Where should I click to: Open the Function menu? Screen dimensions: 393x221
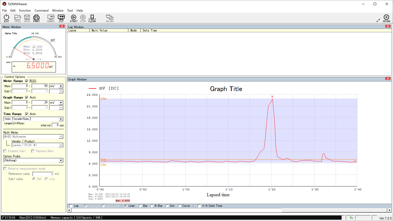tap(25, 11)
